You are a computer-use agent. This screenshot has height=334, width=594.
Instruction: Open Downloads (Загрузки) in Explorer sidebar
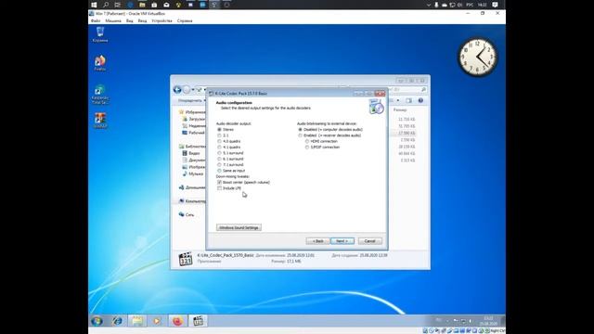[194, 119]
